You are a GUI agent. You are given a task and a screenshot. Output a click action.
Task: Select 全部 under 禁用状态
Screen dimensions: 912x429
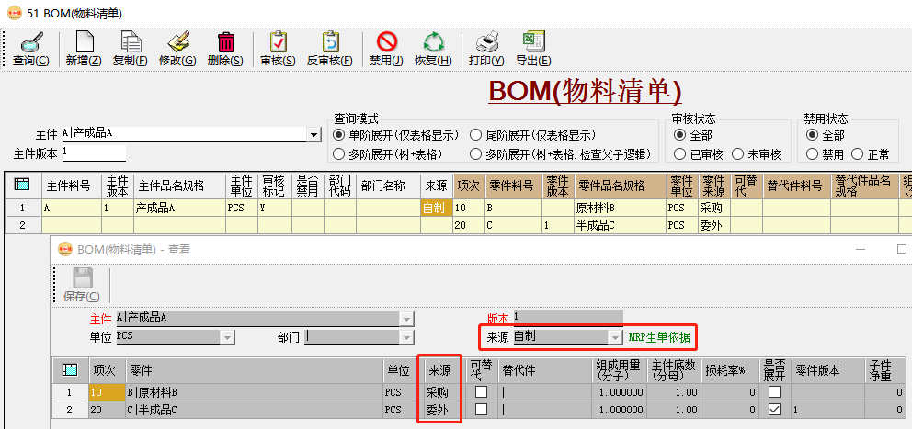tap(812, 135)
